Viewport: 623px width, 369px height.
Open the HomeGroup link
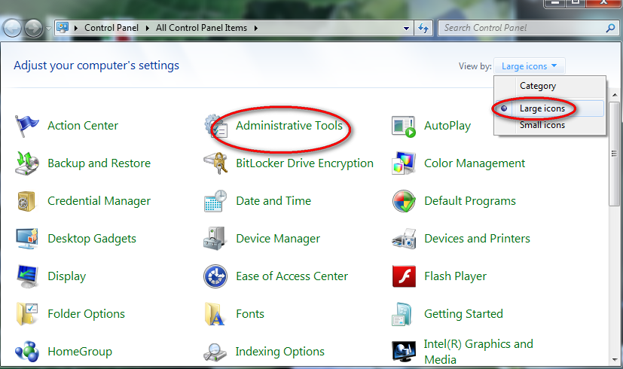[80, 352]
